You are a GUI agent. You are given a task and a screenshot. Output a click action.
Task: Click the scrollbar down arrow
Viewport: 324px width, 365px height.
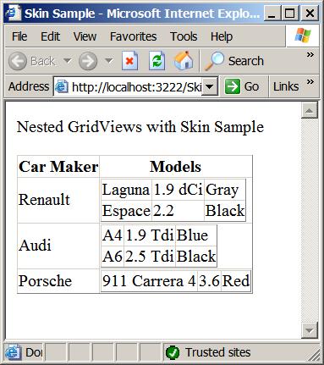coord(310,330)
